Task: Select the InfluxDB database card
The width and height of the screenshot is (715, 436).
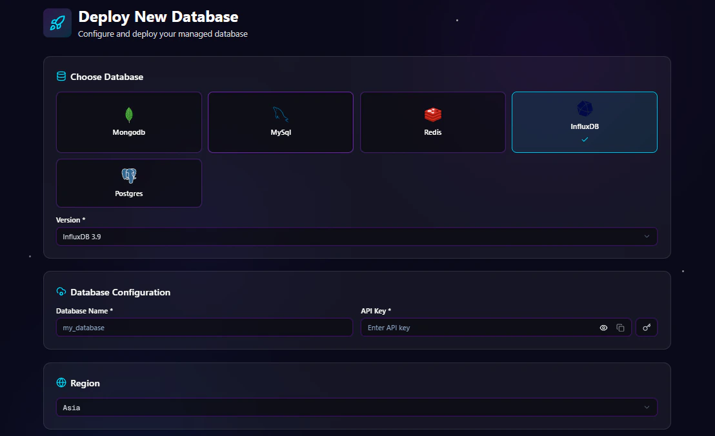Action: pyautogui.click(x=585, y=122)
